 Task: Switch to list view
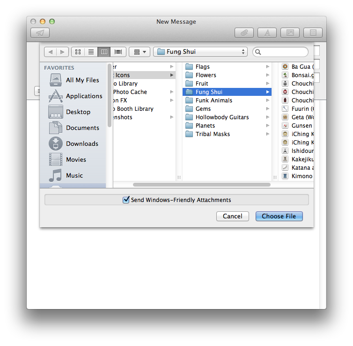pos(91,52)
